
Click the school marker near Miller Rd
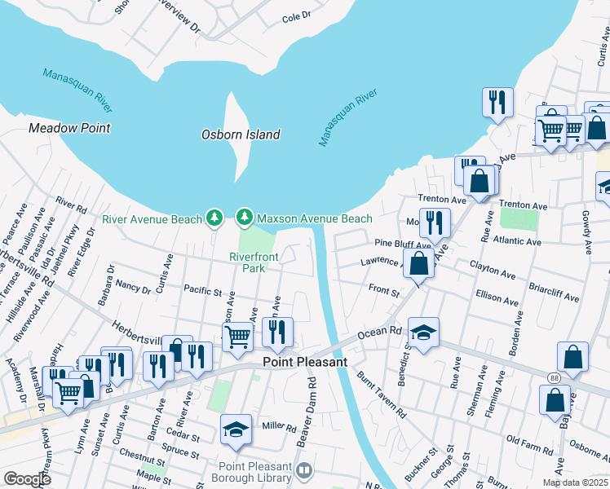[x=236, y=430]
